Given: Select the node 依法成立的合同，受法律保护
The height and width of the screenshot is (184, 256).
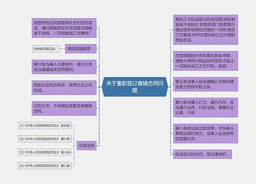Looking at the screenshot, I should pos(203,154).
